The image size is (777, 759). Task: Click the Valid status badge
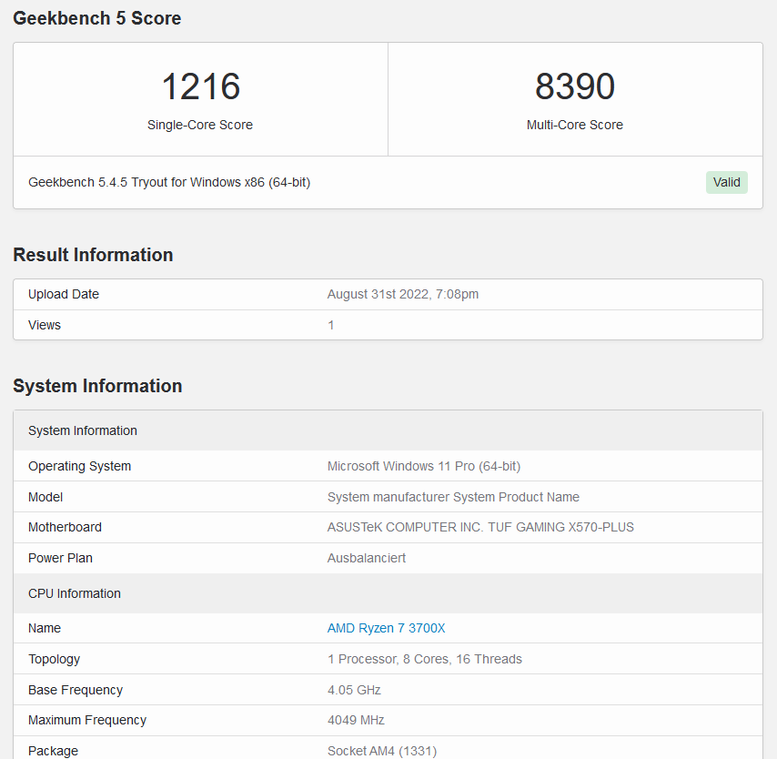[x=726, y=182]
